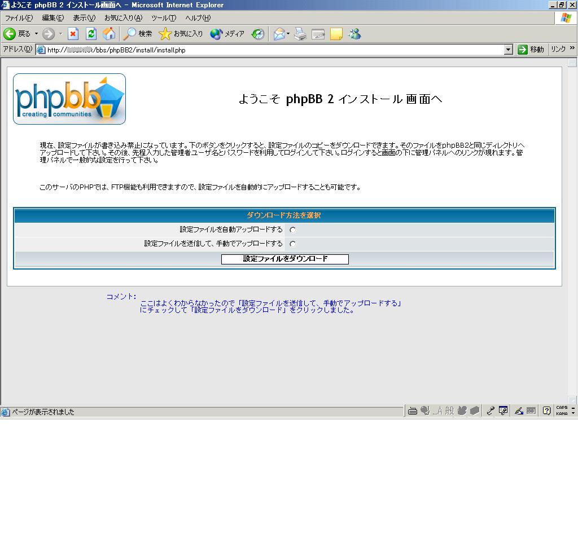Viewport: 578px width, 547px height.
Task: Click the phpBB creating communities logo
Action: click(69, 99)
